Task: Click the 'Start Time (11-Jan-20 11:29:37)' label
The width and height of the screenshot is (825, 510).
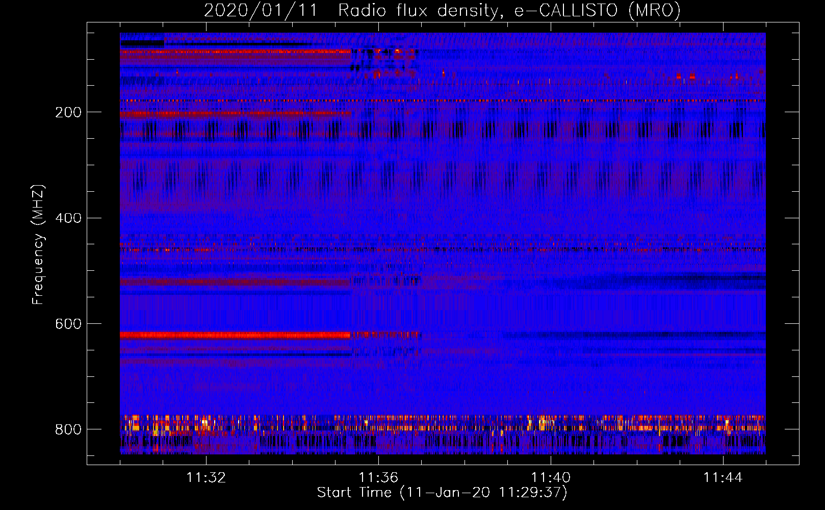Action: (442, 492)
